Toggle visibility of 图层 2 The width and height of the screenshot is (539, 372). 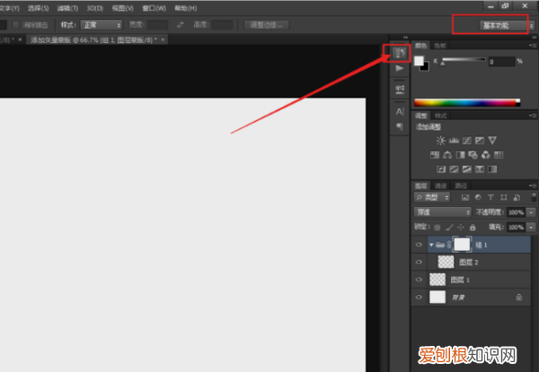(x=420, y=262)
